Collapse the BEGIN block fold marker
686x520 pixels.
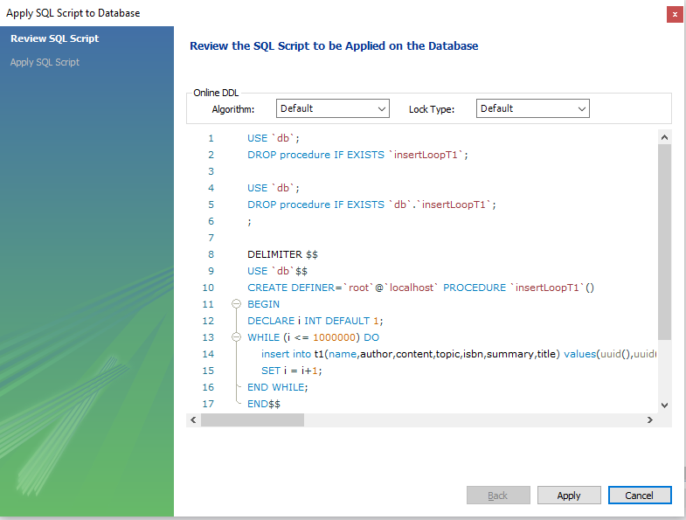point(237,304)
